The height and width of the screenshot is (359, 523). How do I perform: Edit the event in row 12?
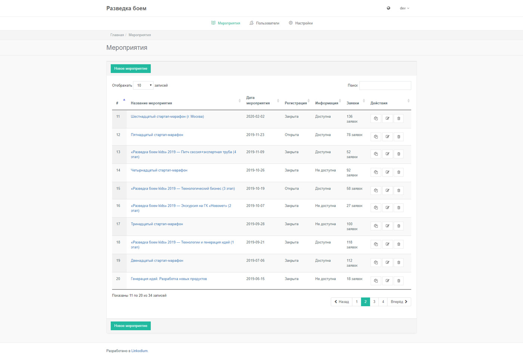pyautogui.click(x=387, y=137)
